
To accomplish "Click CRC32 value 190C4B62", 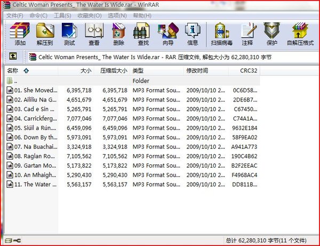I will point(244,156).
